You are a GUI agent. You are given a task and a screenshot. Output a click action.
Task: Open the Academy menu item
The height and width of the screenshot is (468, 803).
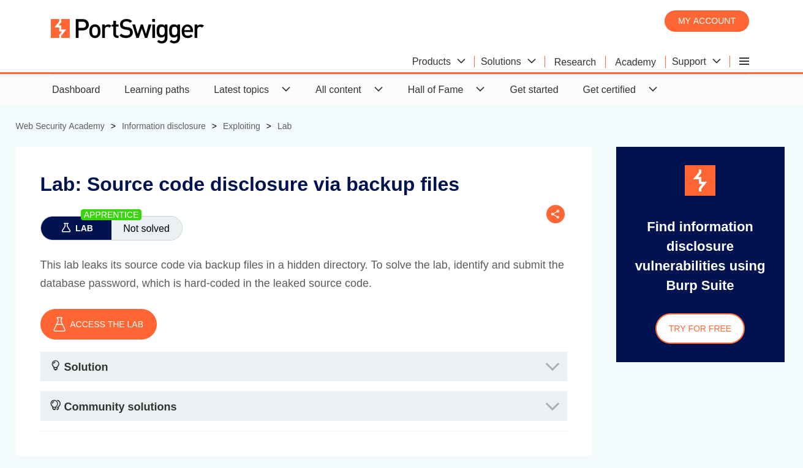click(635, 62)
